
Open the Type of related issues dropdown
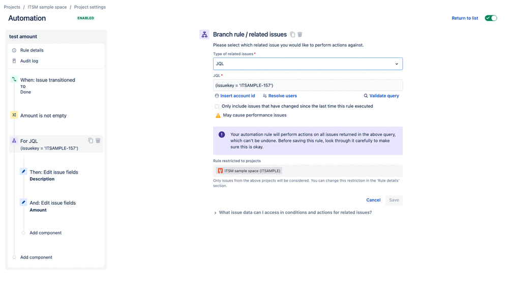point(308,64)
